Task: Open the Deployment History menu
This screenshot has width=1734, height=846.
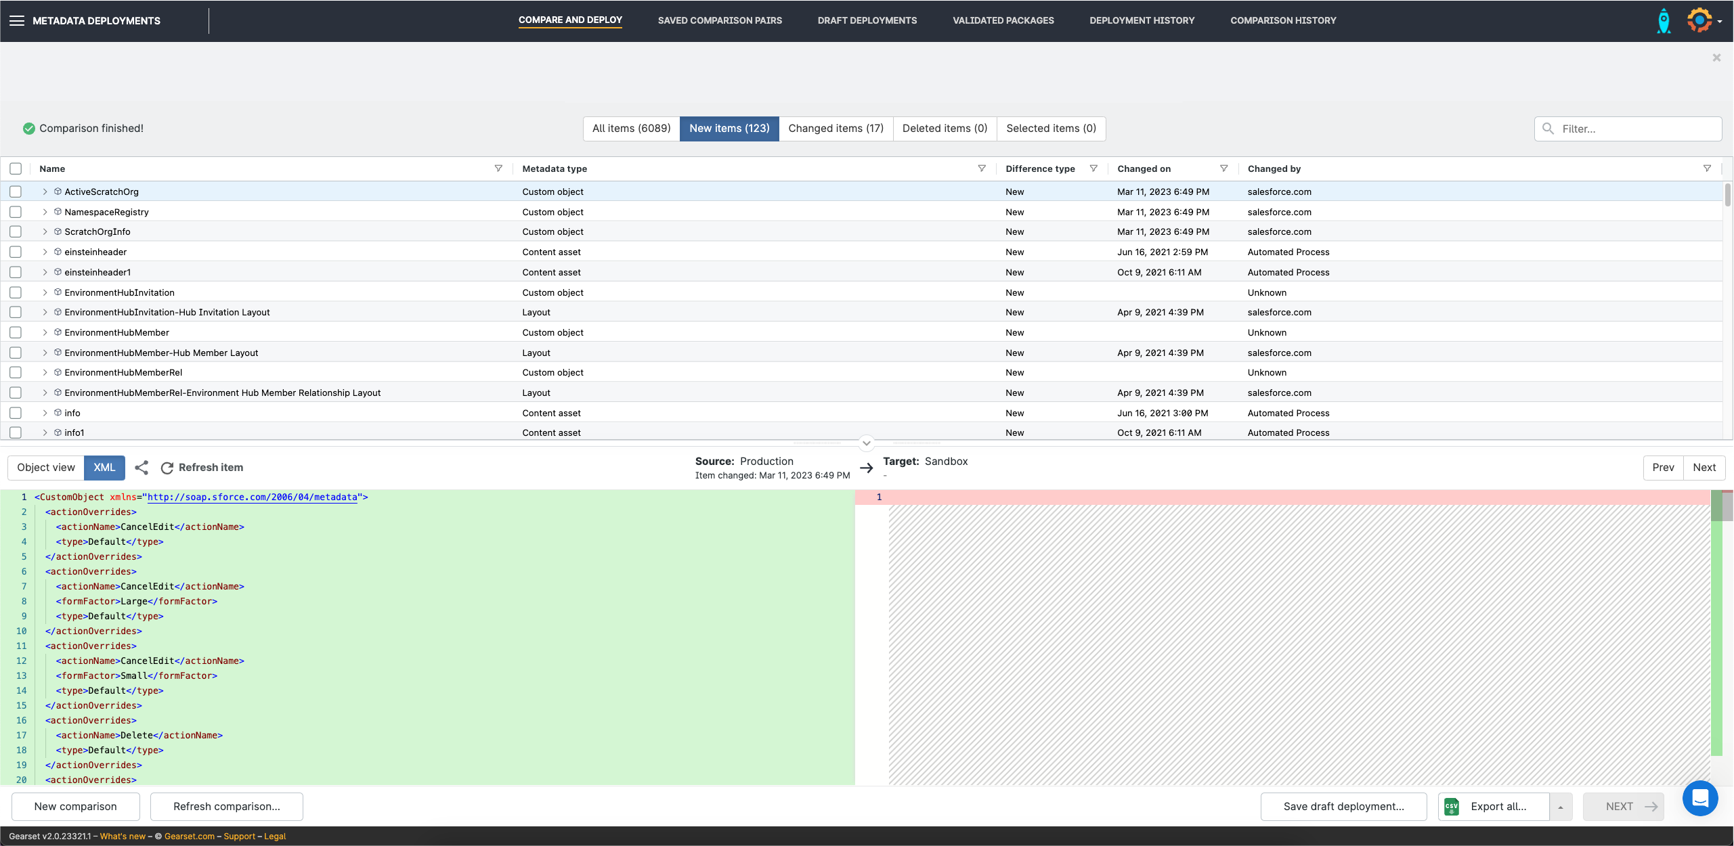Action: (1142, 20)
